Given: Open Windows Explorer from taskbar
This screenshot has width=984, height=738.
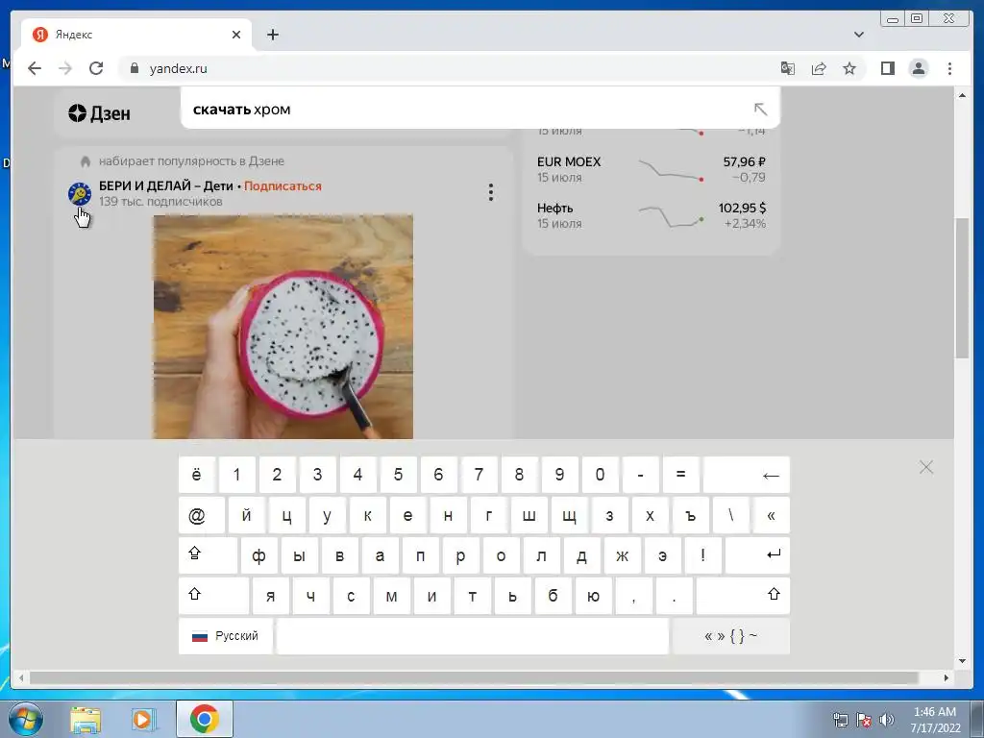Looking at the screenshot, I should pos(86,719).
